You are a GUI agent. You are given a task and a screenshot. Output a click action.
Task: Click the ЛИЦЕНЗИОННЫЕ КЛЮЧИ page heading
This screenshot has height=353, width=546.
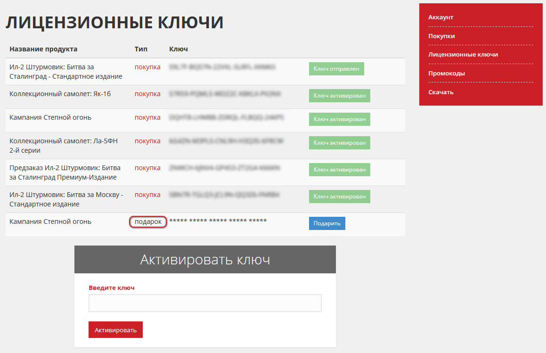point(114,22)
